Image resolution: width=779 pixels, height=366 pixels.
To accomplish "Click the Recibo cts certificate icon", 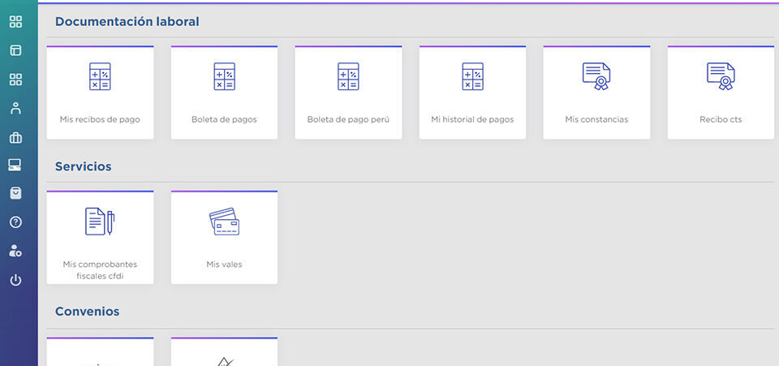I will (721, 75).
